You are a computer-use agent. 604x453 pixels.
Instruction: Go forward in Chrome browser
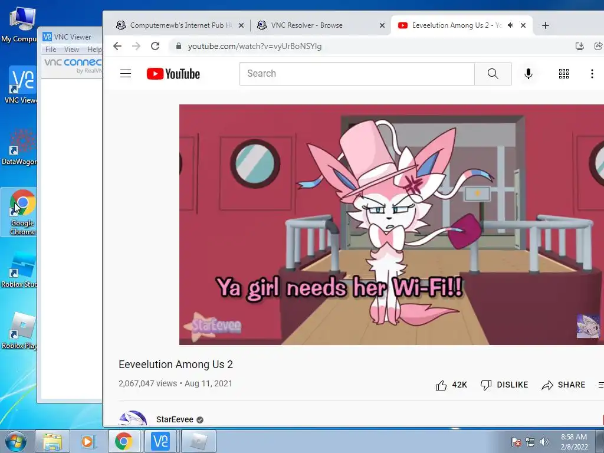pos(136,46)
